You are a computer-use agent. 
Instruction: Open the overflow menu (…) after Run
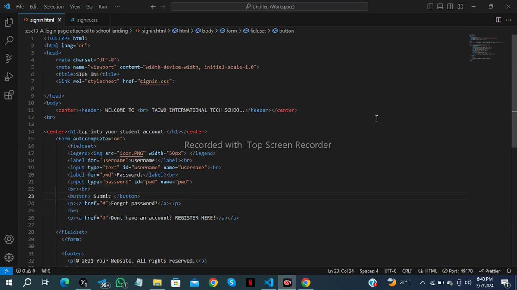click(118, 6)
